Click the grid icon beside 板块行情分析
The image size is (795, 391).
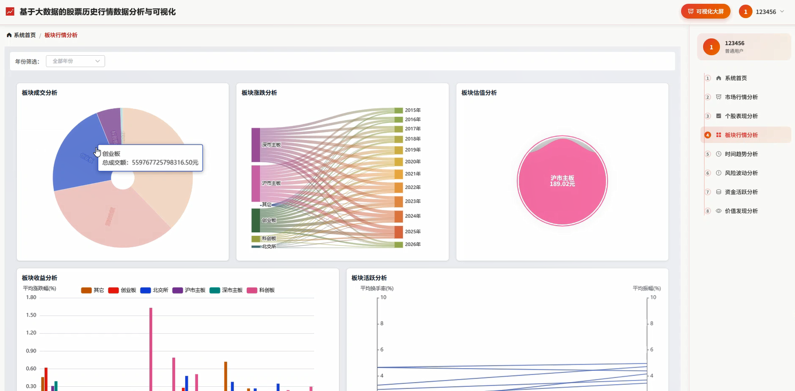719,135
